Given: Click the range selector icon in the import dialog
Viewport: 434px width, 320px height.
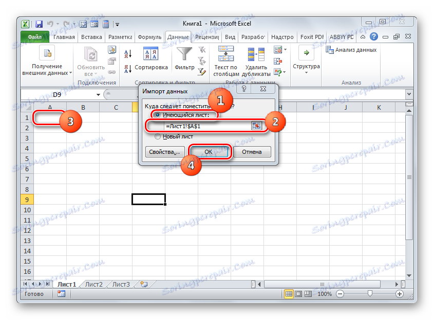Looking at the screenshot, I should (x=256, y=126).
